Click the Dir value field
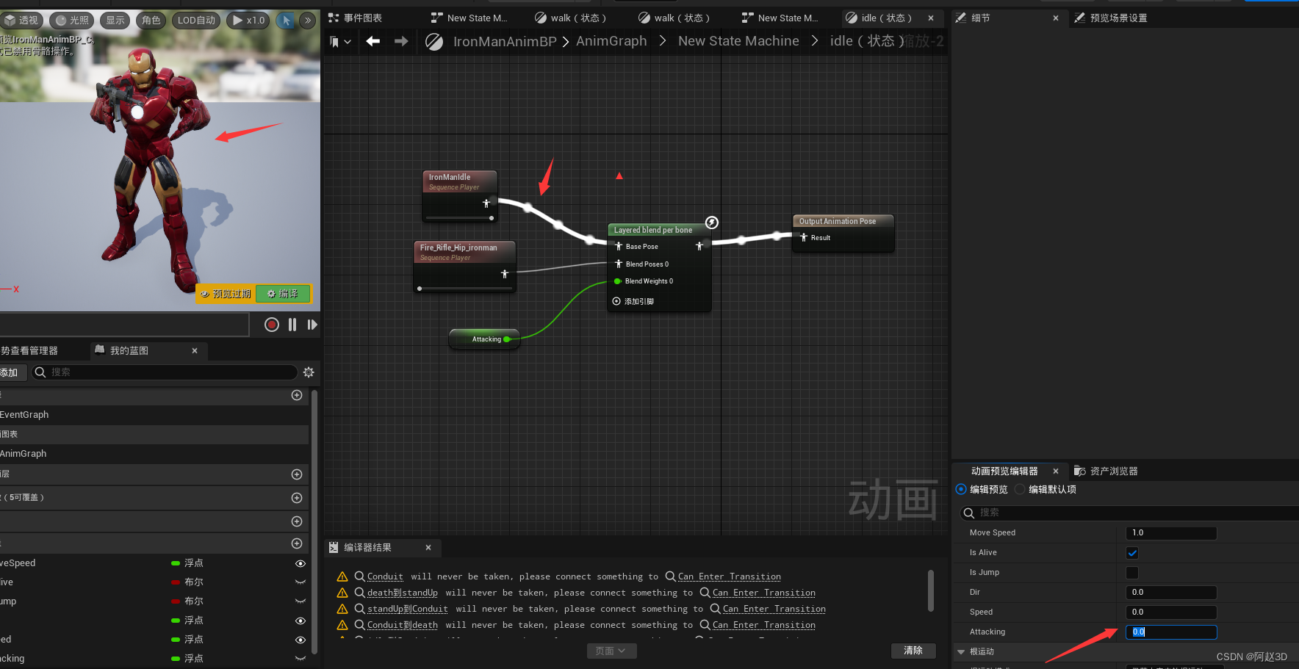This screenshot has width=1299, height=669. [1171, 593]
